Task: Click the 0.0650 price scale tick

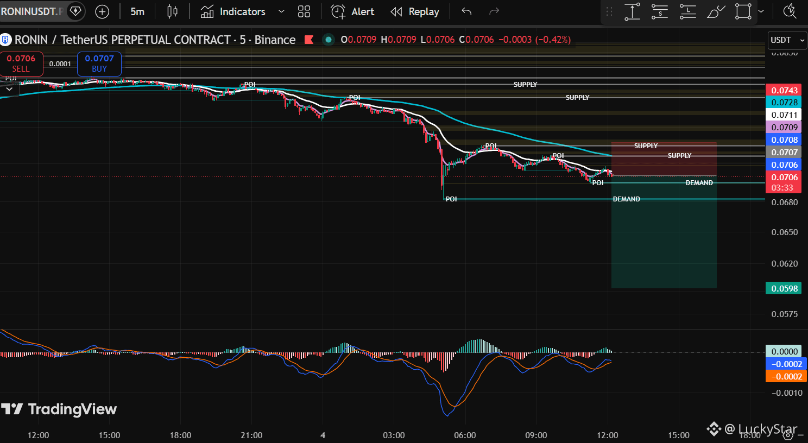Action: (x=784, y=232)
